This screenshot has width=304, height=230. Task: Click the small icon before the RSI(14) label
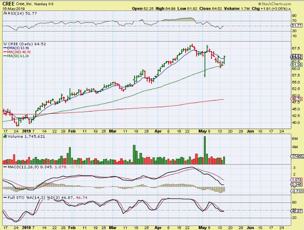tap(5, 14)
